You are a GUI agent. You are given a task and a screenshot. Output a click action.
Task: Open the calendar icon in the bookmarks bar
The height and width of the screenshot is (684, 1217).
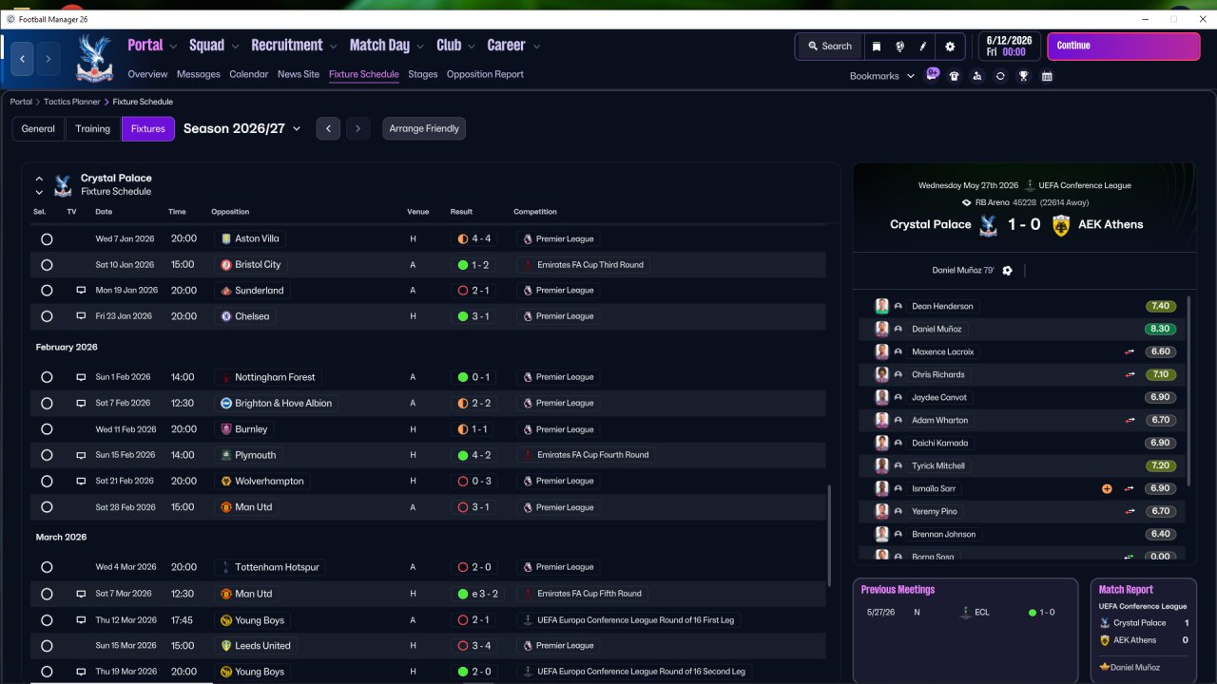click(x=1047, y=76)
